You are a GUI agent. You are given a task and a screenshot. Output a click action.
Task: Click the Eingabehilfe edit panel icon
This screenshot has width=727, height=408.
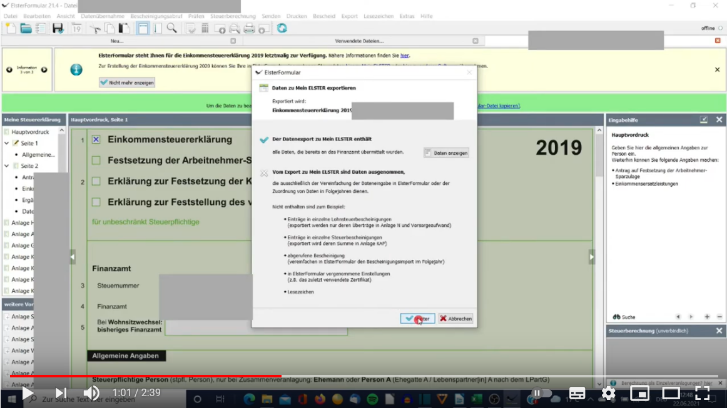pos(704,119)
